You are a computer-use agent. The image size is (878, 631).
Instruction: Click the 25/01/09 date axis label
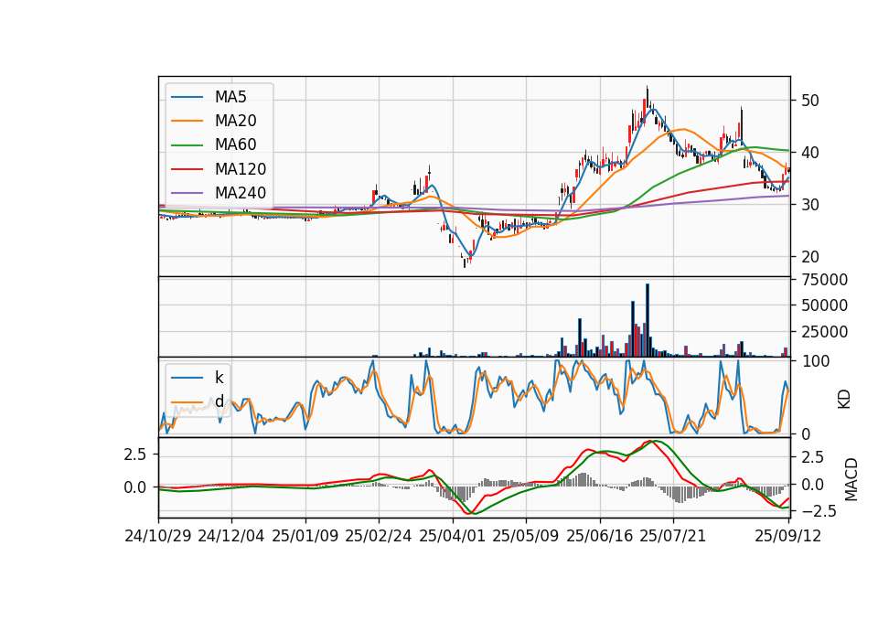point(305,537)
